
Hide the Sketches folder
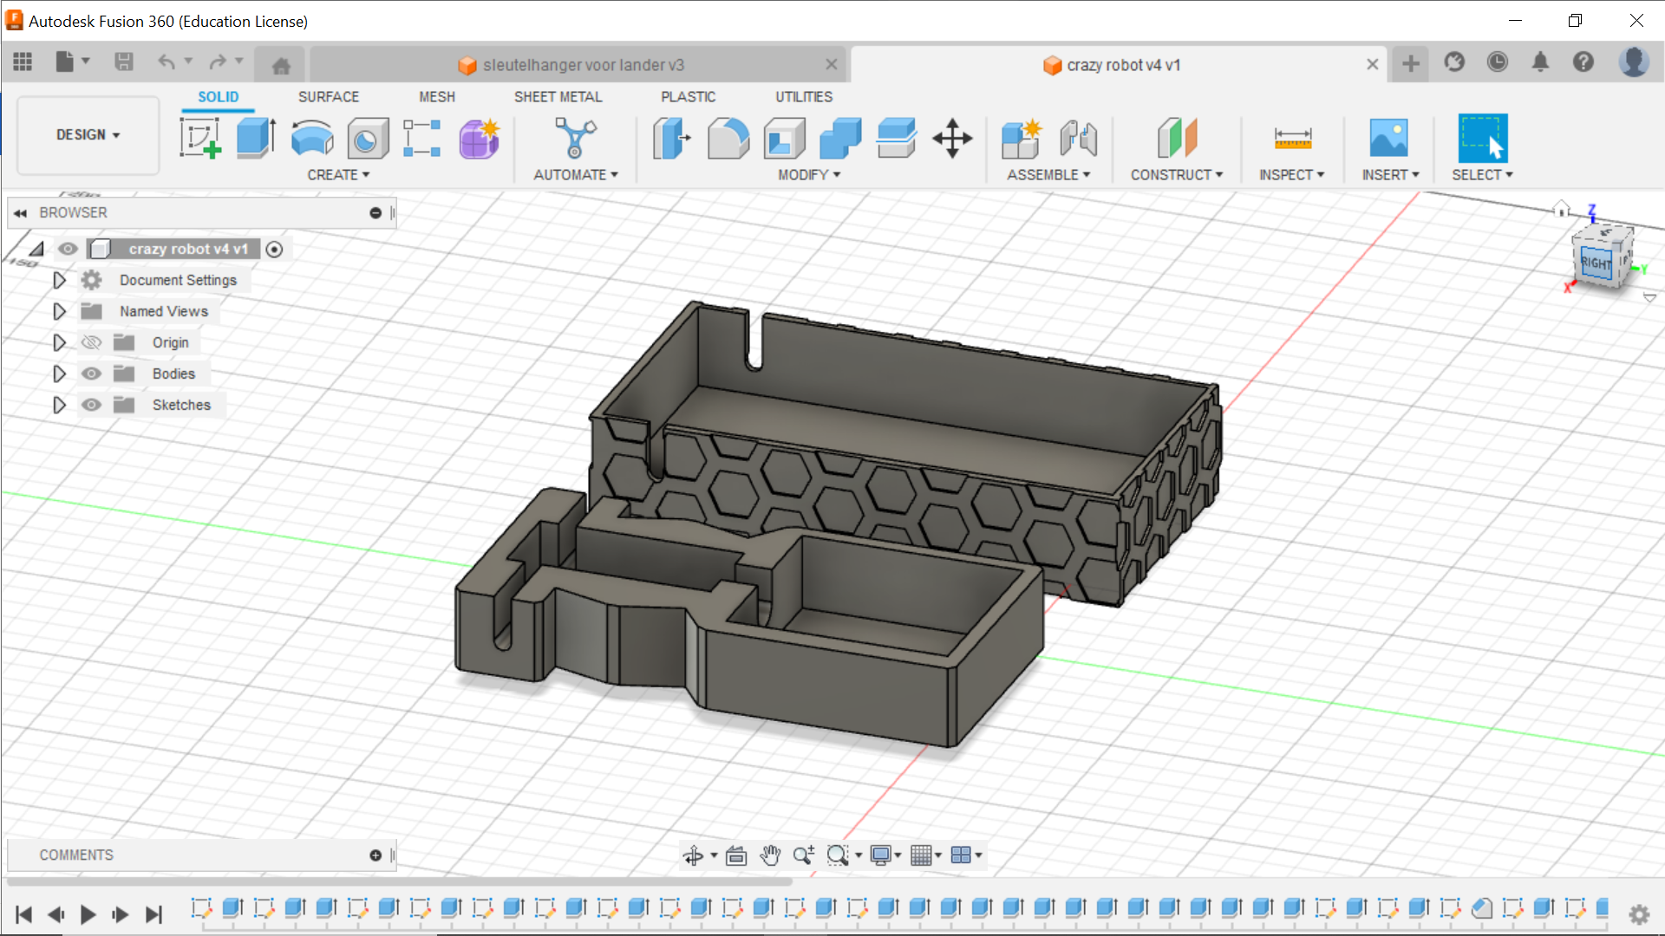[91, 404]
